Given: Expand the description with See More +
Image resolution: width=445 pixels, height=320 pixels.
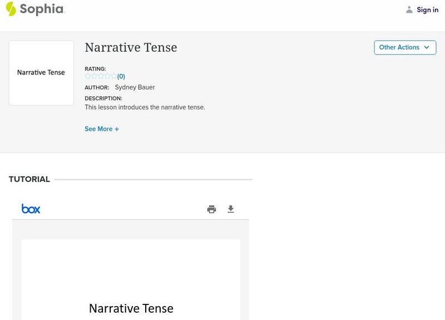Looking at the screenshot, I should point(102,129).
